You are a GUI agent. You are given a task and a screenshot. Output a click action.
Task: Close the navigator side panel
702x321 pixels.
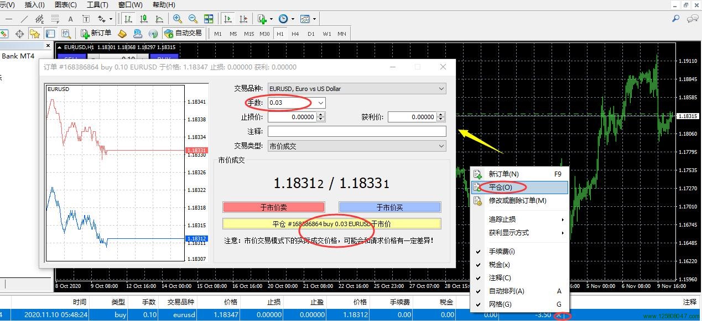tap(48, 46)
